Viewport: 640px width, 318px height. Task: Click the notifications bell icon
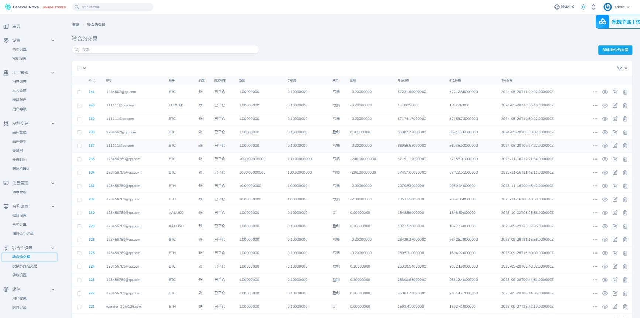tap(593, 7)
